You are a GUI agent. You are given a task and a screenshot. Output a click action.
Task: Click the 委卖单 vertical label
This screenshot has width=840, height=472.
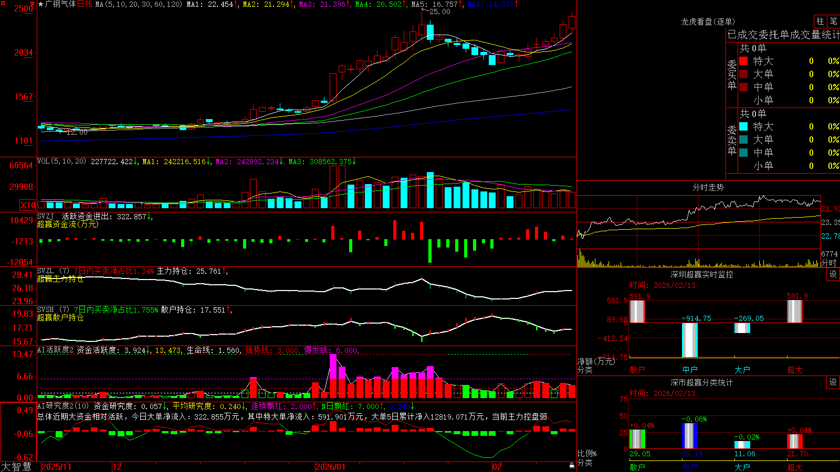[732, 141]
